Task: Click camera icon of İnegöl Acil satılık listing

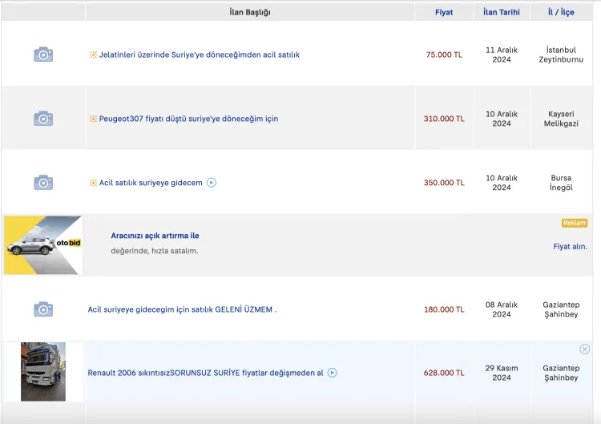Action: 43,183
